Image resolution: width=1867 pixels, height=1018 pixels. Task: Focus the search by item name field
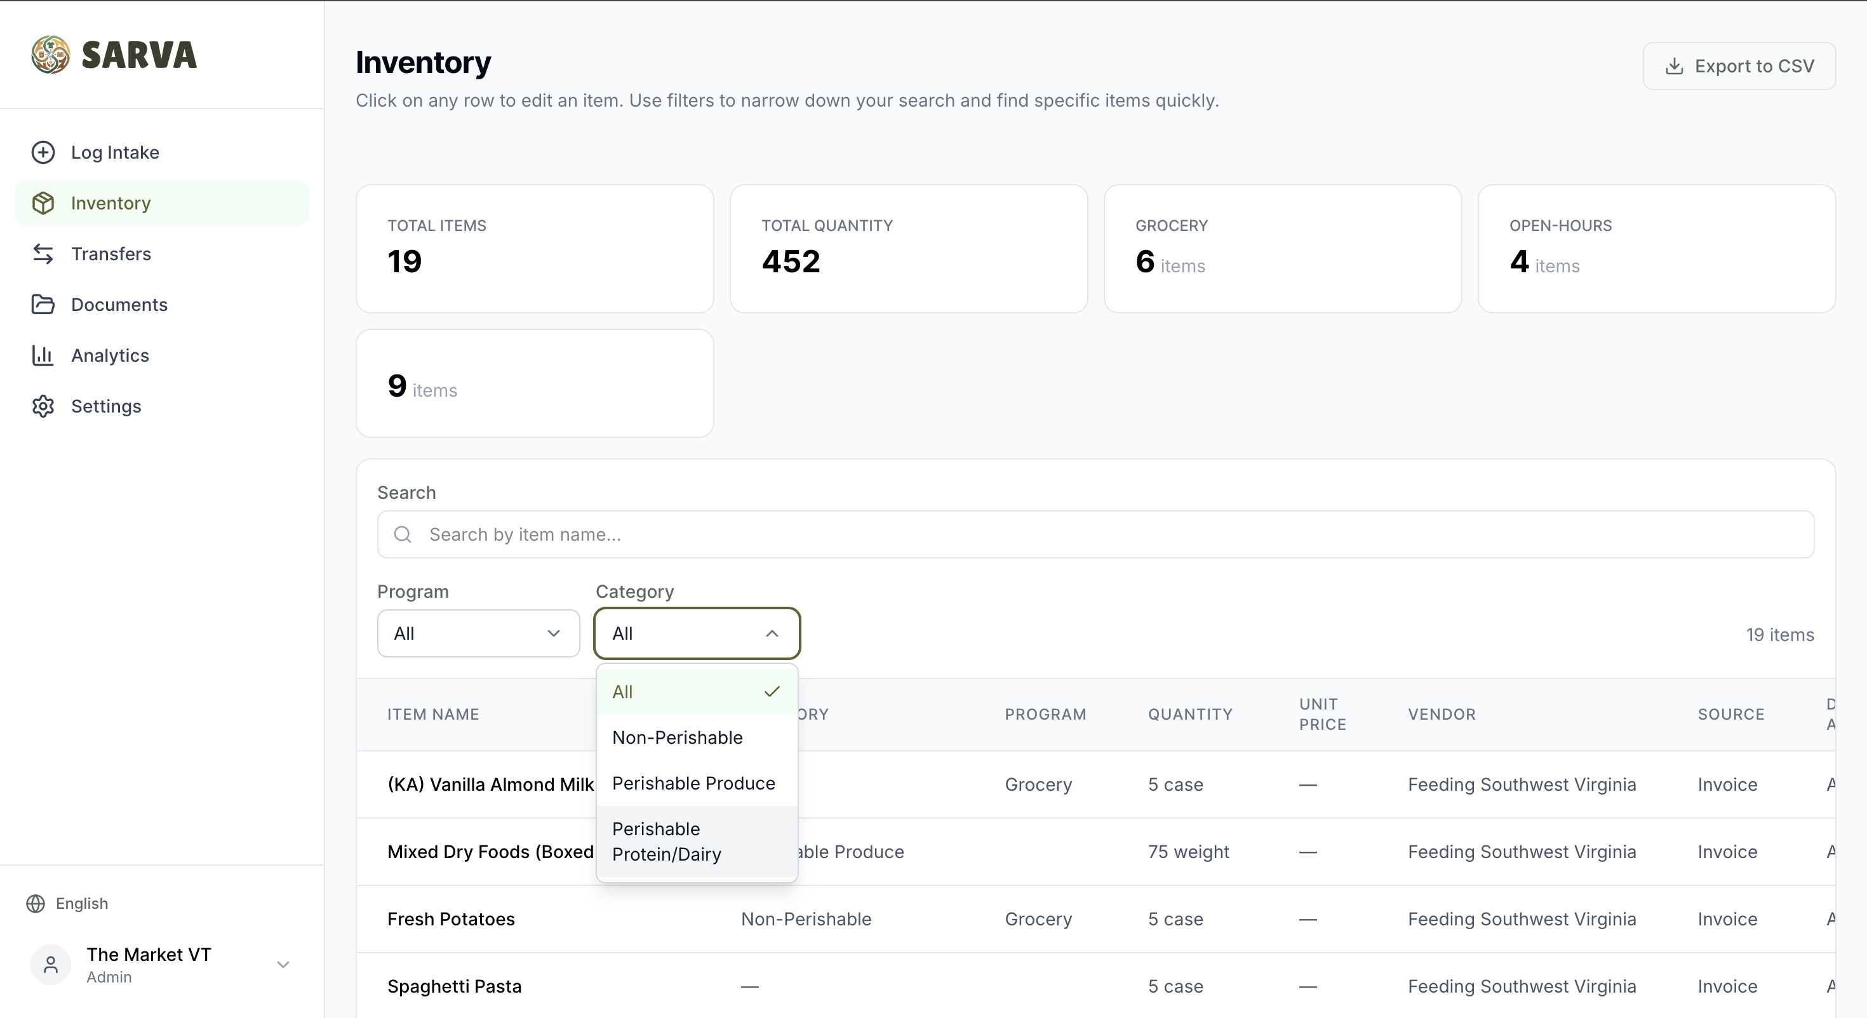tap(1094, 535)
